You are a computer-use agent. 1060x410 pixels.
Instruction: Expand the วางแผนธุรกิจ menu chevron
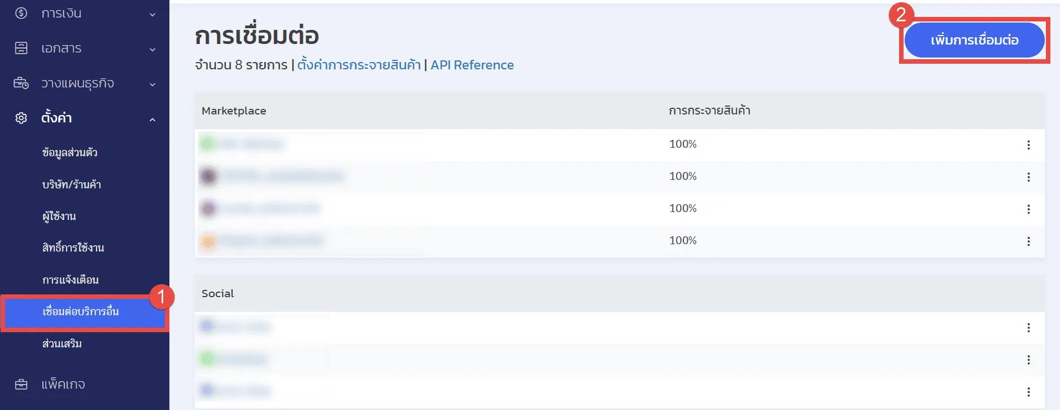(152, 85)
